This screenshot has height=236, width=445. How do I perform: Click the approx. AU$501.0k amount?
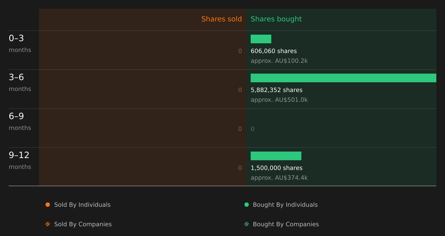279,100
